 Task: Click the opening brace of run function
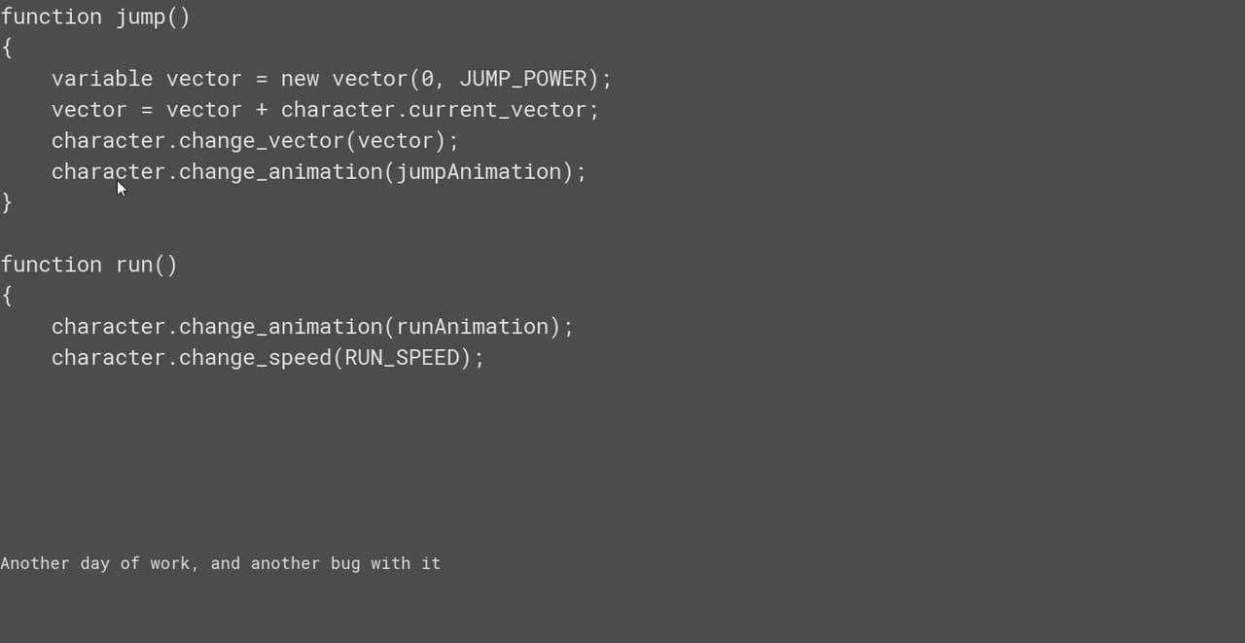coord(7,295)
